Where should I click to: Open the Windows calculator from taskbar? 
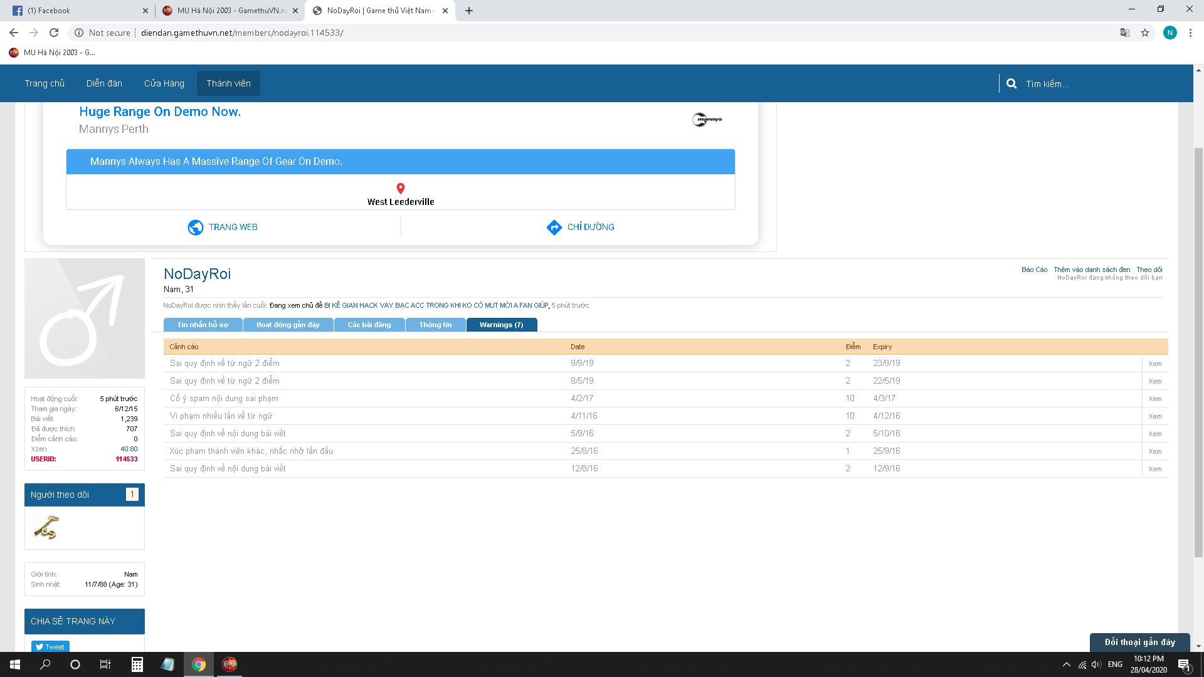tap(137, 664)
